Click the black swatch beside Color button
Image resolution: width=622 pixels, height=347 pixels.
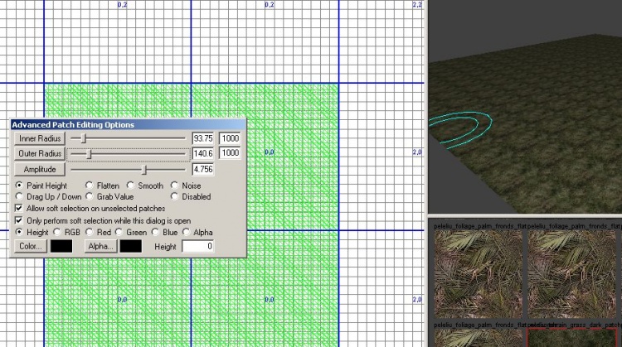[61, 247]
